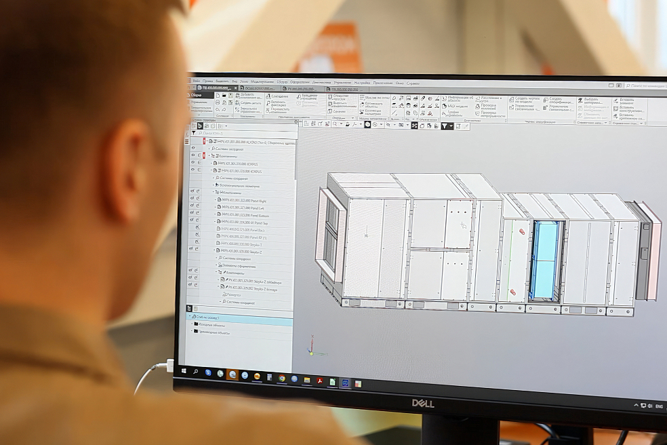Select 'Сечение' section tool
Viewport: 667px width, 445px height.
(336, 111)
